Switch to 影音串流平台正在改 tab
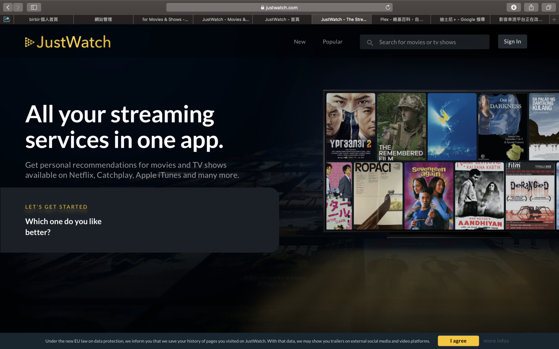559x349 pixels. pyautogui.click(x=520, y=19)
